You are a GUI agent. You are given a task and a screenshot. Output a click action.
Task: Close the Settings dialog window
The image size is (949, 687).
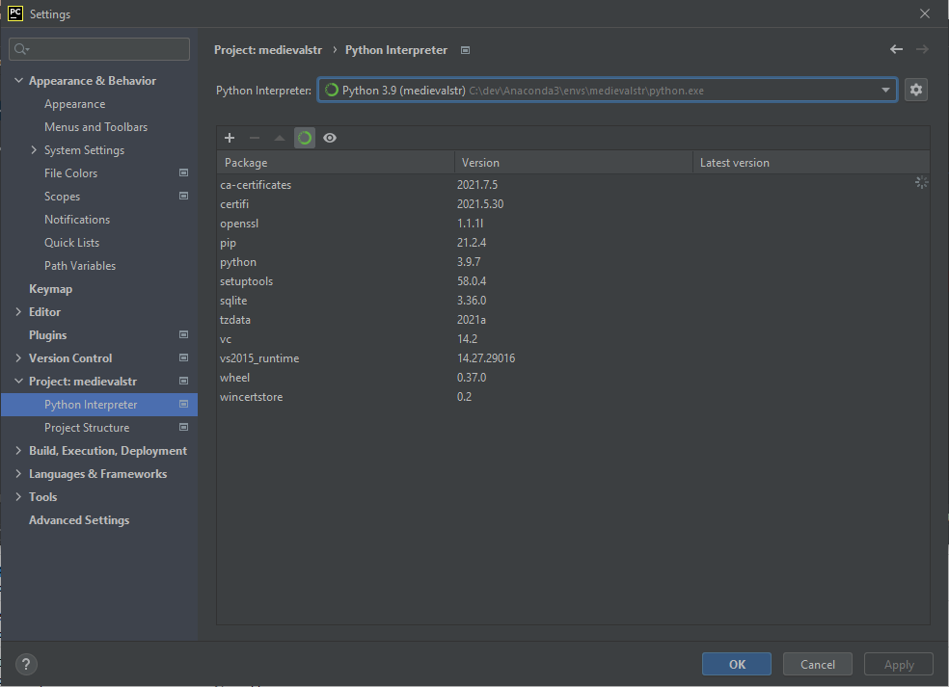(x=924, y=13)
